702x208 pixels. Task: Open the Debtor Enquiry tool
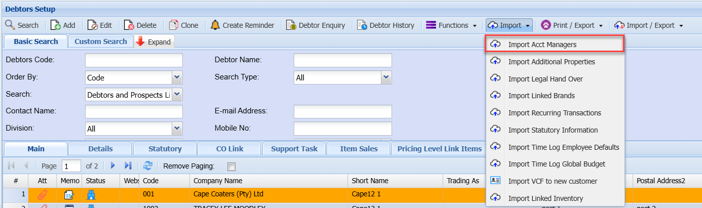pos(291,25)
